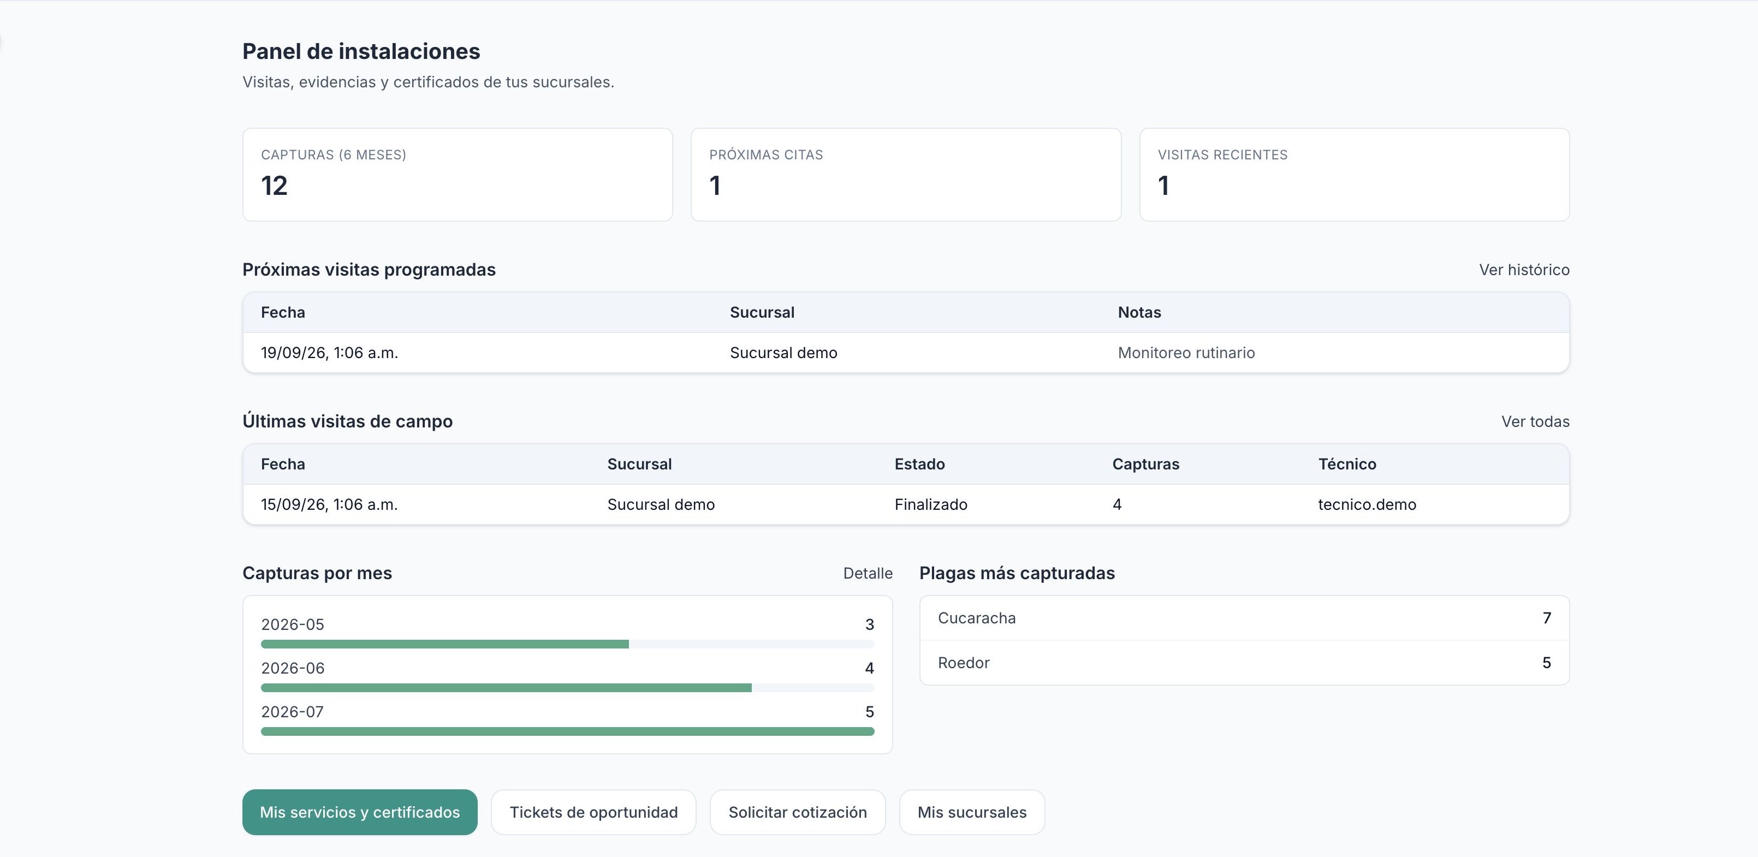Click Capturas value 4 in visits row

(x=1116, y=504)
